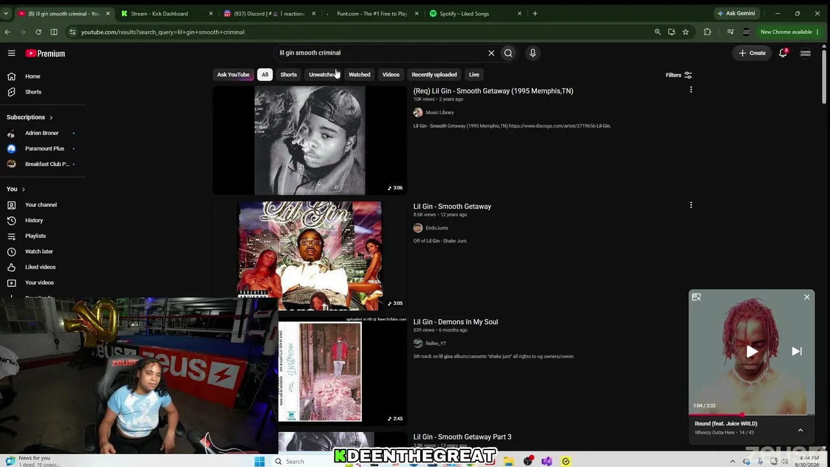Open the (Req) Lil Gin Smooth Getaway 1995 video thumbnail
The image size is (830, 467).
310,140
